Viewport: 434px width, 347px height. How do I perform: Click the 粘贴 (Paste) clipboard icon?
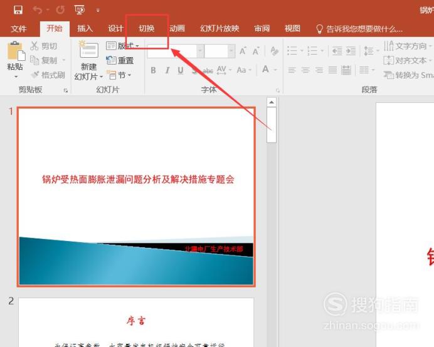pos(16,51)
